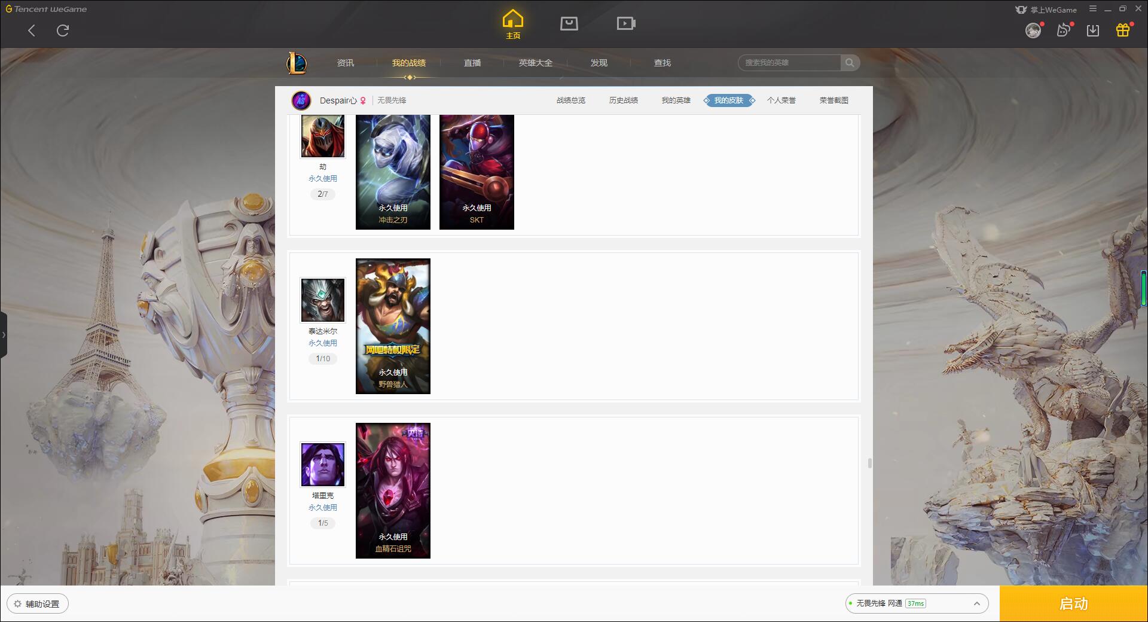This screenshot has width=1148, height=622.
Task: Click the page vertical scrollbar thumb
Action: [x=869, y=463]
